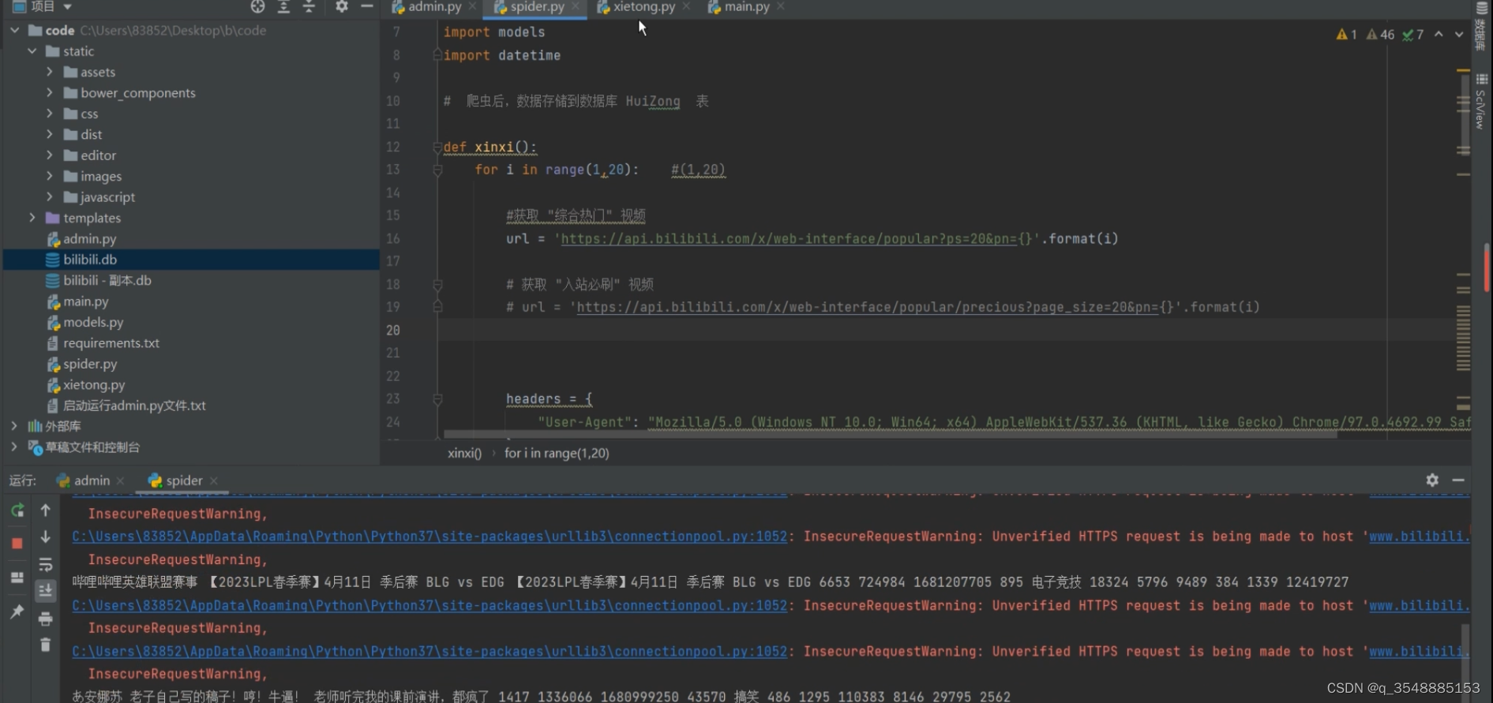This screenshot has width=1493, height=703.
Task: Close the xietong.py editor tab
Action: pyautogui.click(x=686, y=7)
